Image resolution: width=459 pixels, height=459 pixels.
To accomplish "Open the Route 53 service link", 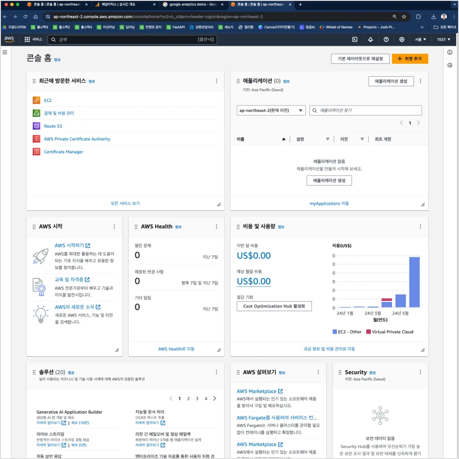I will (53, 126).
